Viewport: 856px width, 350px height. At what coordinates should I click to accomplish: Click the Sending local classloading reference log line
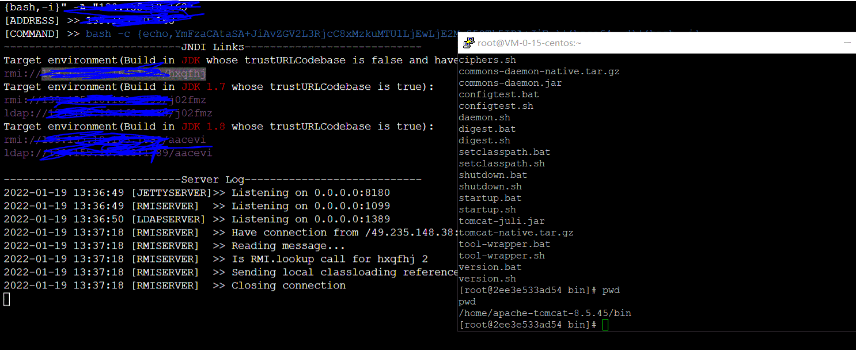(x=230, y=272)
